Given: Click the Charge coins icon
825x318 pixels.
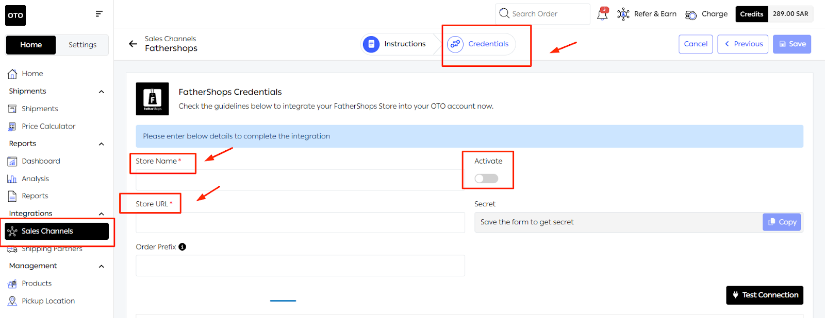Looking at the screenshot, I should click(691, 15).
